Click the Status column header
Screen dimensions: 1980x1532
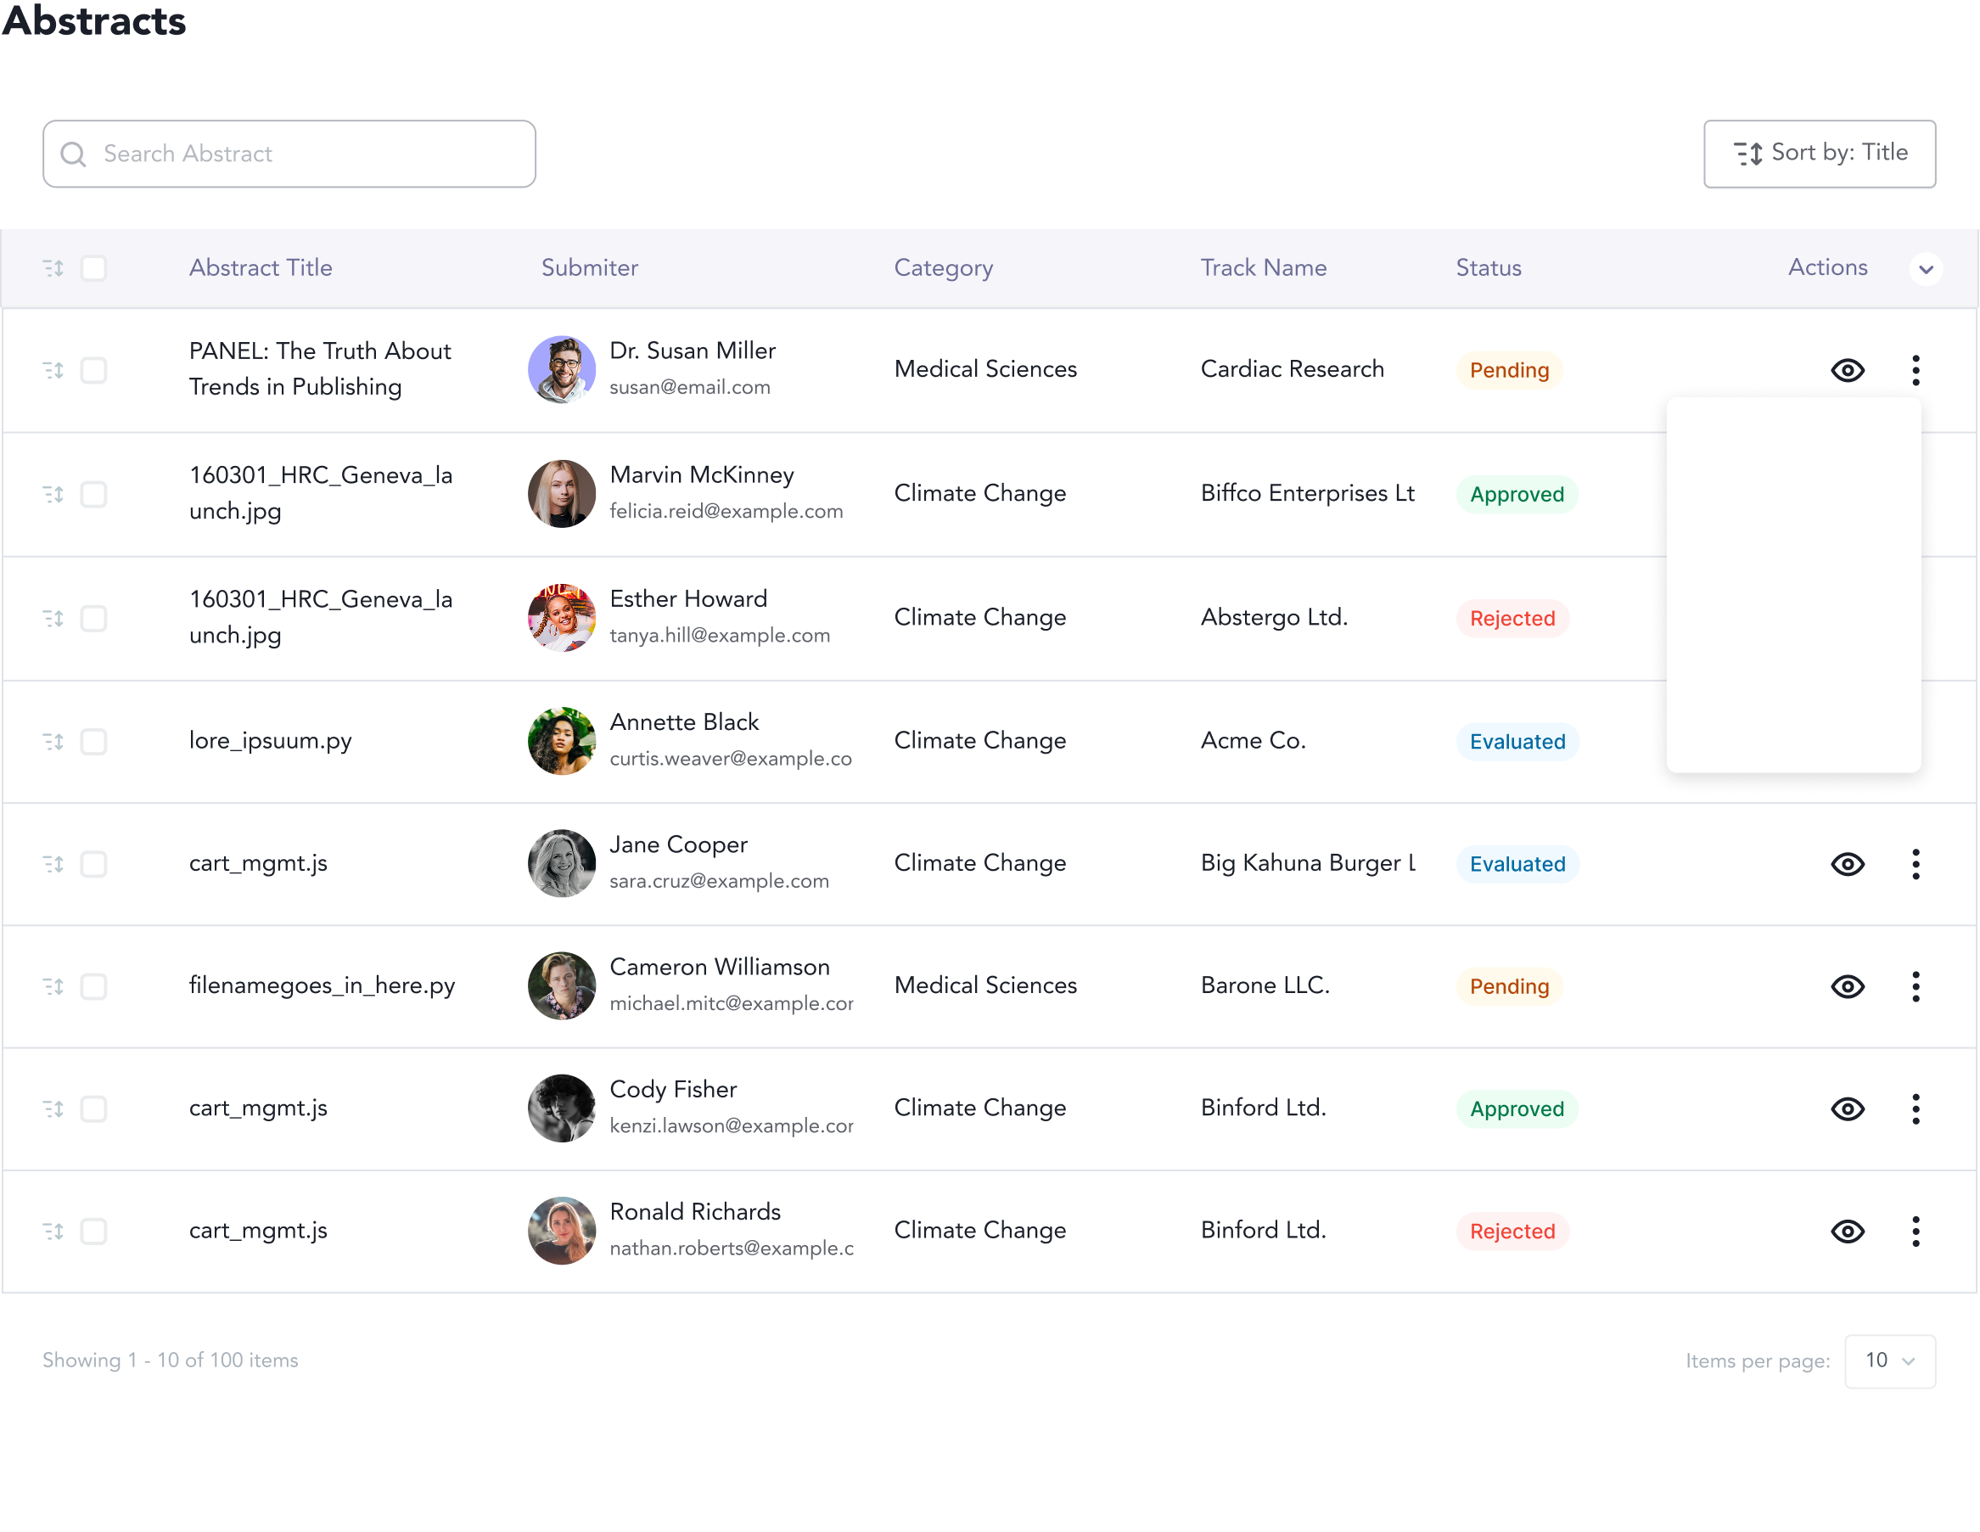[1488, 267]
